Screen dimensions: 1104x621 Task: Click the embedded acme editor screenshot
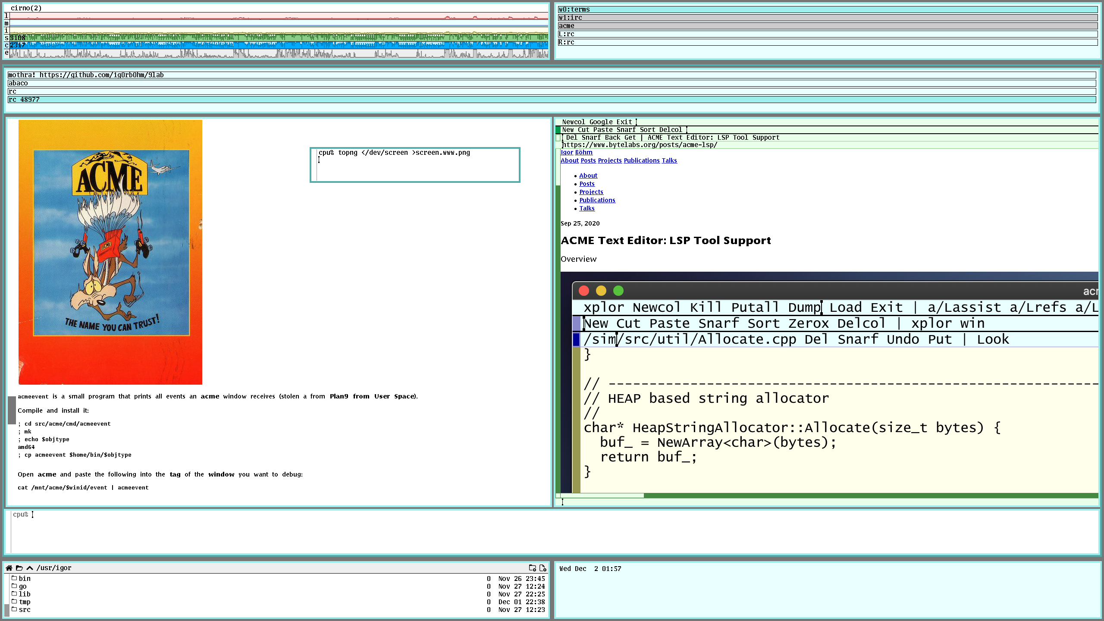tap(829, 383)
